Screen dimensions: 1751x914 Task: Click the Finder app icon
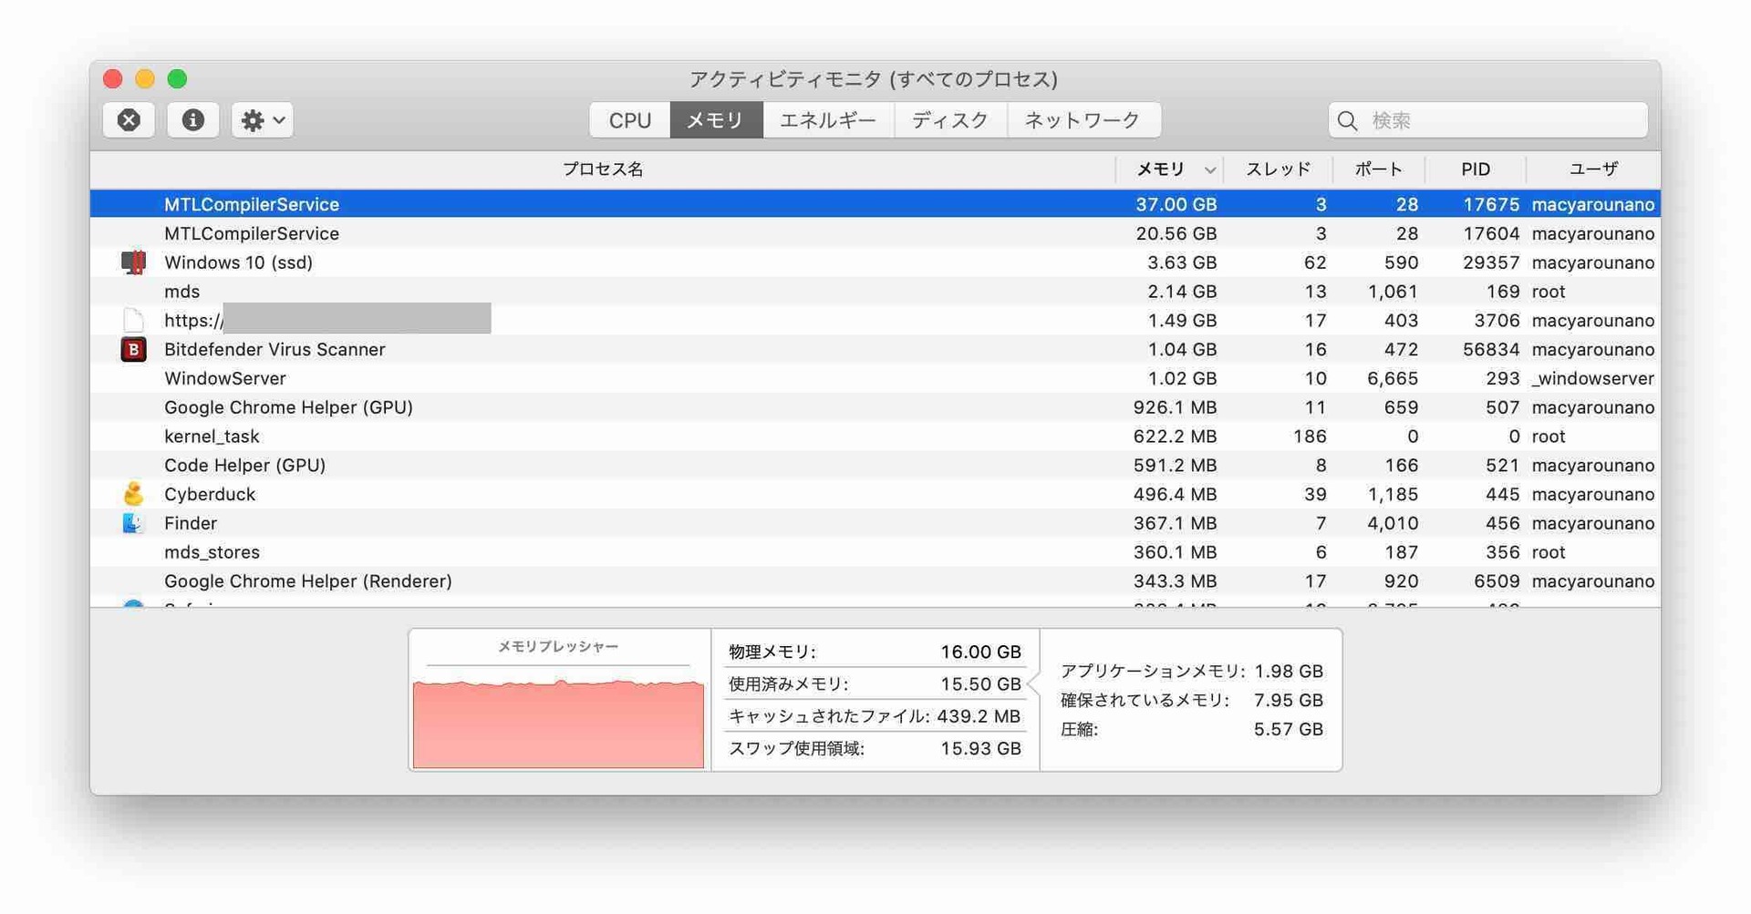133,523
